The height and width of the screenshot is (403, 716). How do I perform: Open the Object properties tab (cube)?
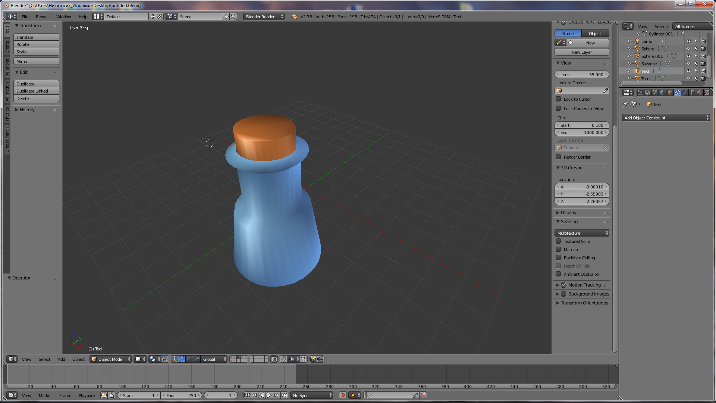coord(670,93)
